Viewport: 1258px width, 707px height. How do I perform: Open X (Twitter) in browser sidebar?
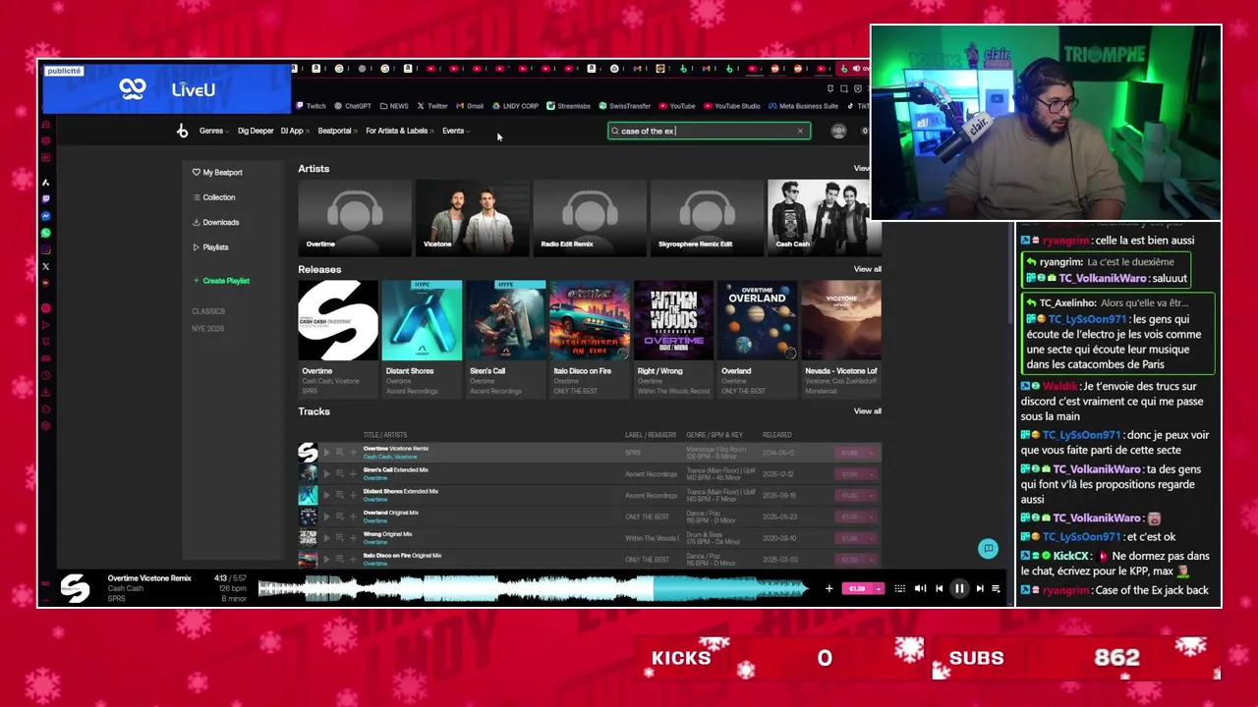(x=45, y=266)
